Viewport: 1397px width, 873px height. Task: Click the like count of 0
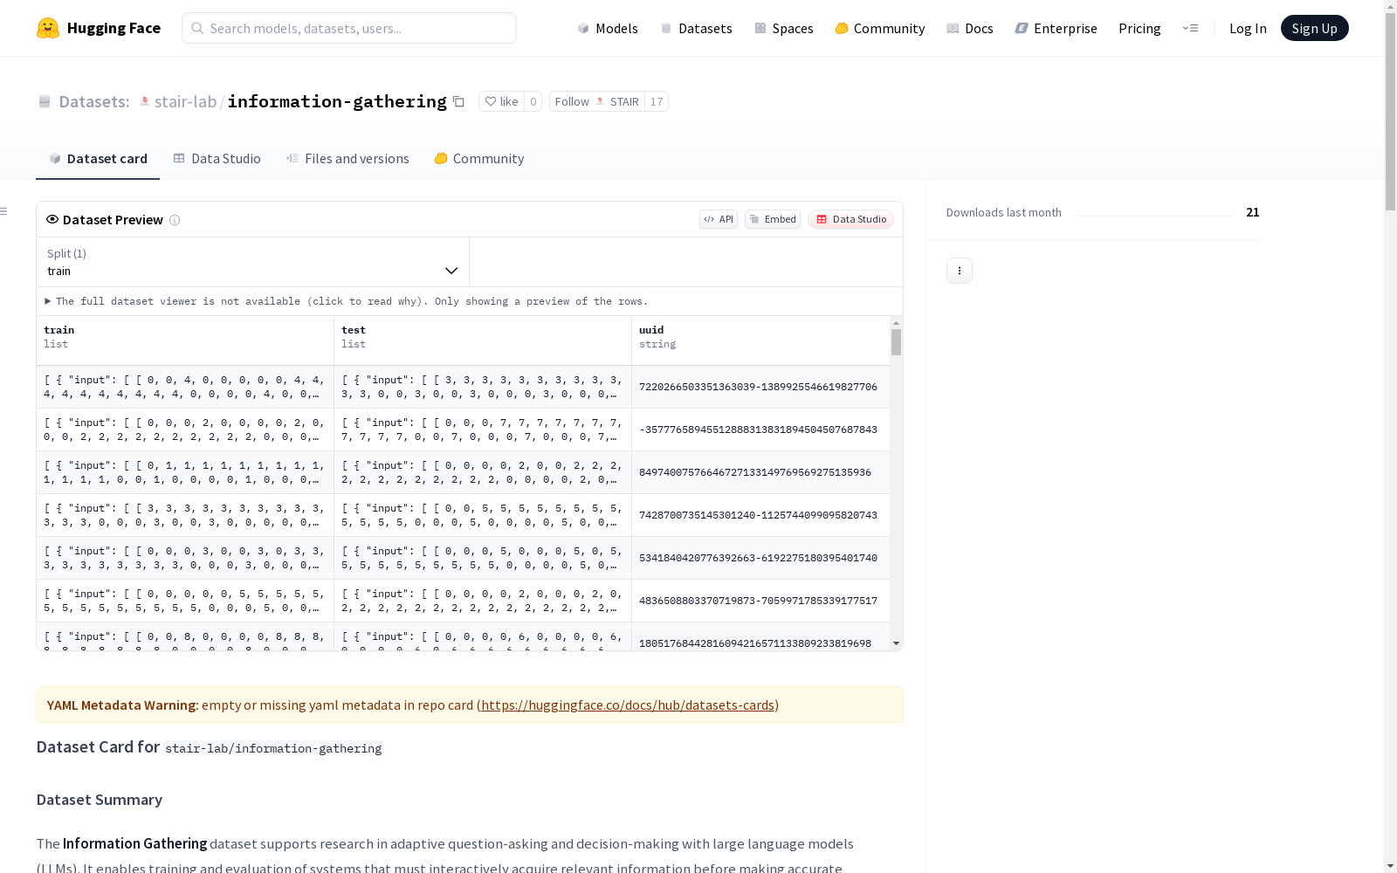[533, 101]
